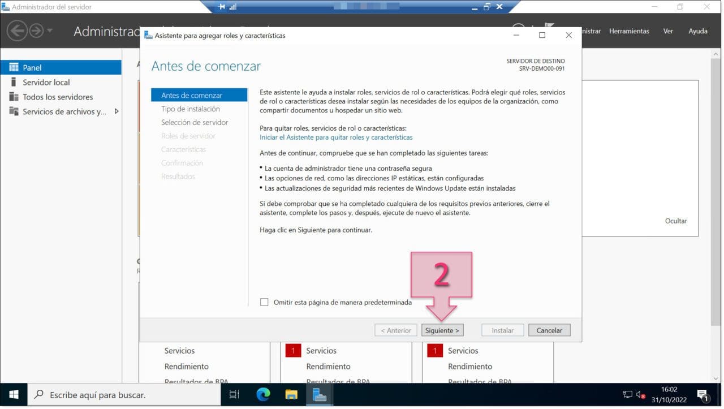Viewport: 724px width, 409px height.
Task: Select Antes de comenzar step in the wizard
Action: (x=199, y=95)
